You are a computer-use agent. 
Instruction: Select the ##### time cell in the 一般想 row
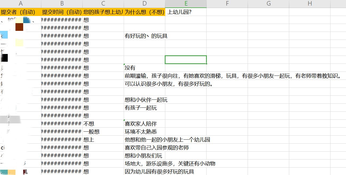(62, 132)
